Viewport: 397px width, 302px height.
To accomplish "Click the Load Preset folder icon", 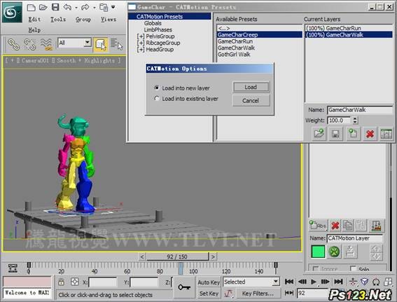I will [x=319, y=134].
